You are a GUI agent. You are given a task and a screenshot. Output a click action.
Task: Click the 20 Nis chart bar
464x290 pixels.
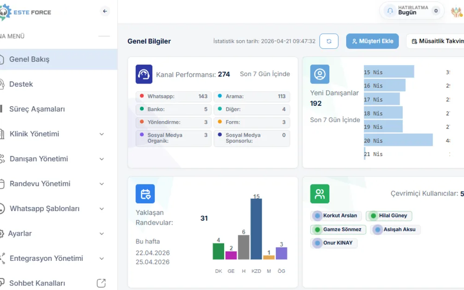tap(398, 140)
